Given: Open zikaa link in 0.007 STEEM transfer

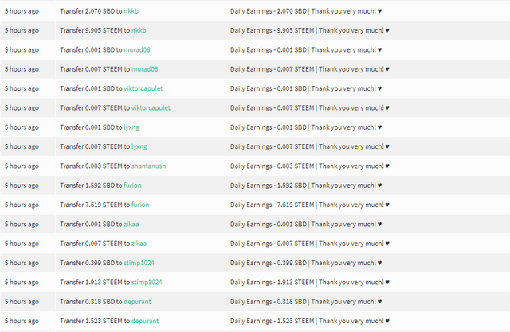Looking at the screenshot, I should tap(139, 244).
